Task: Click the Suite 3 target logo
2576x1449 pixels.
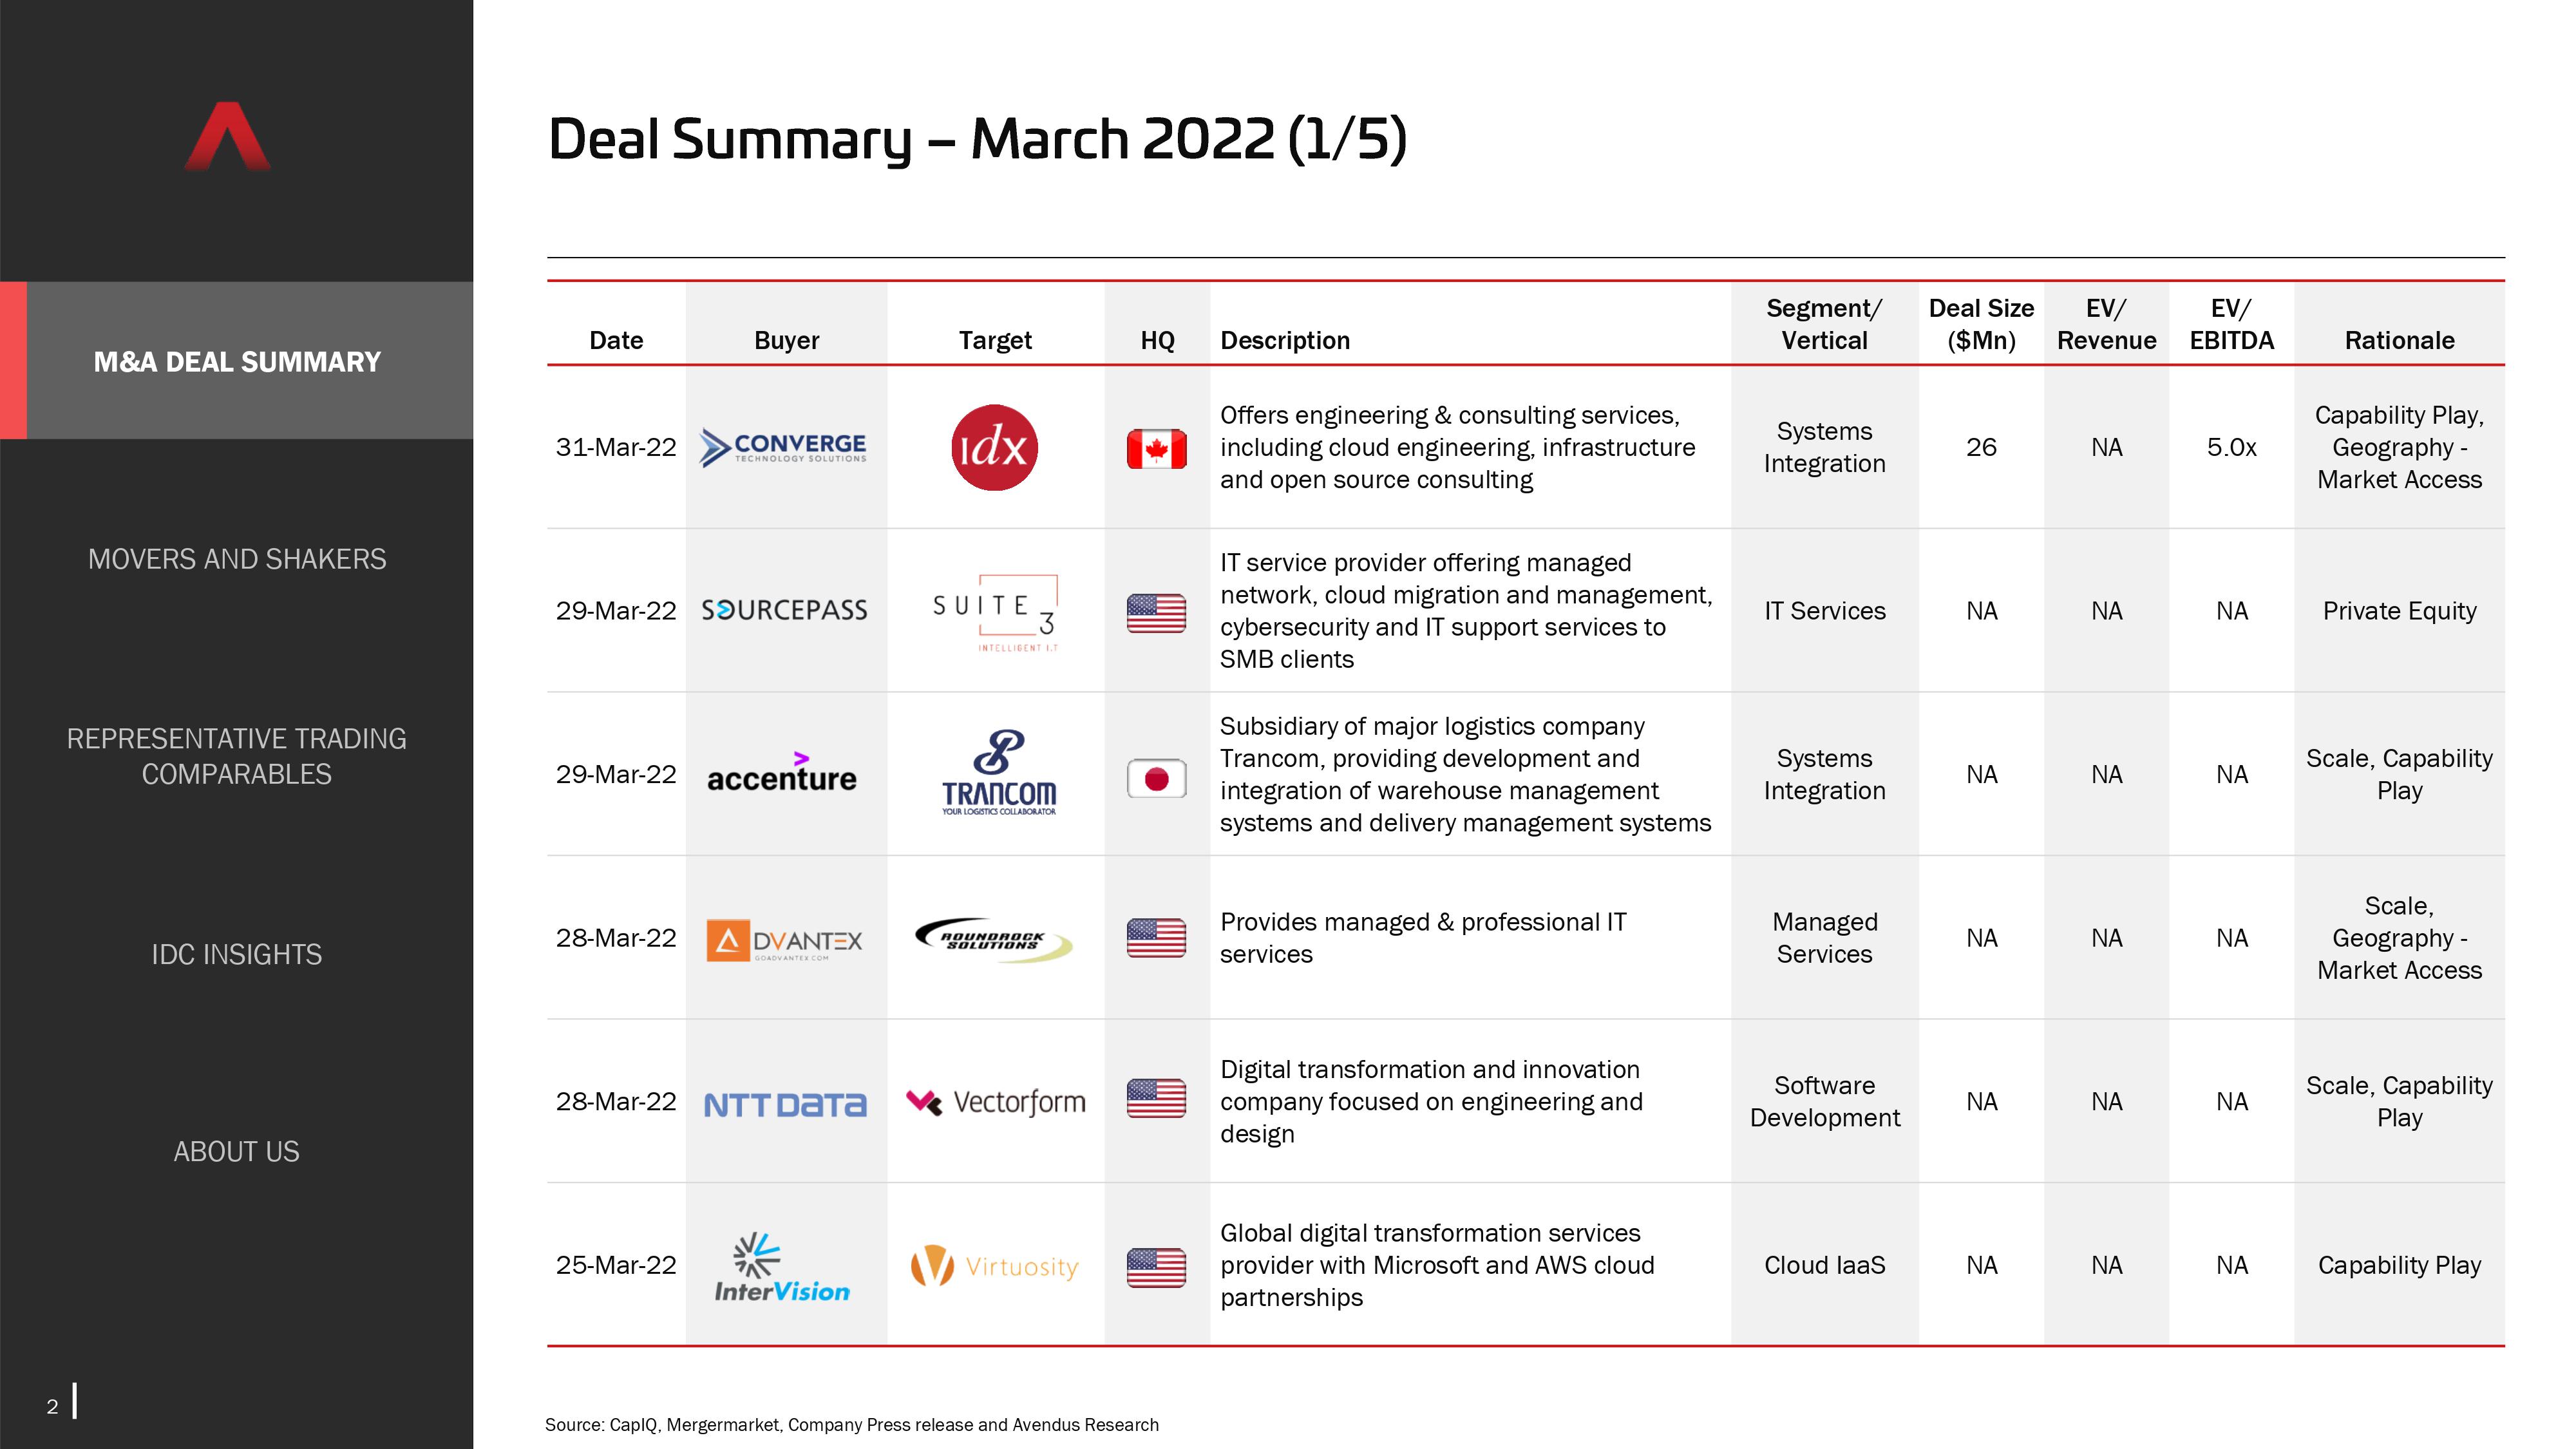Action: 995,612
